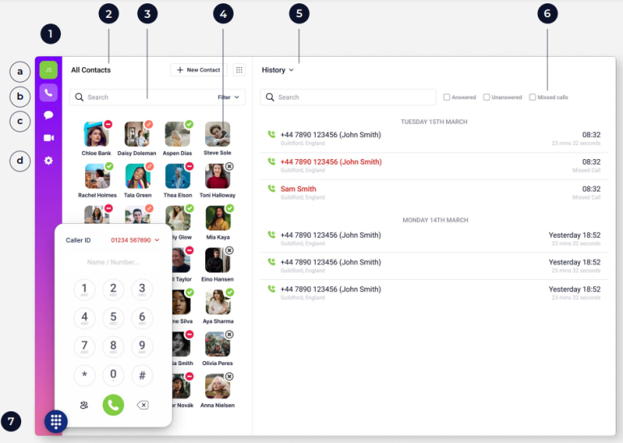Dial digit 0 on keypad
Viewport: 623px width, 443px height.
coord(114,375)
